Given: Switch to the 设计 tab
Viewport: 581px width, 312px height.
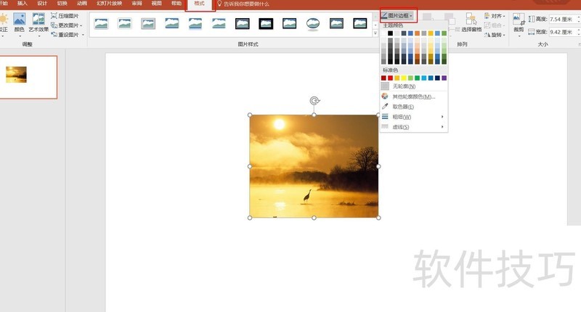Looking at the screenshot, I should click(x=42, y=4).
